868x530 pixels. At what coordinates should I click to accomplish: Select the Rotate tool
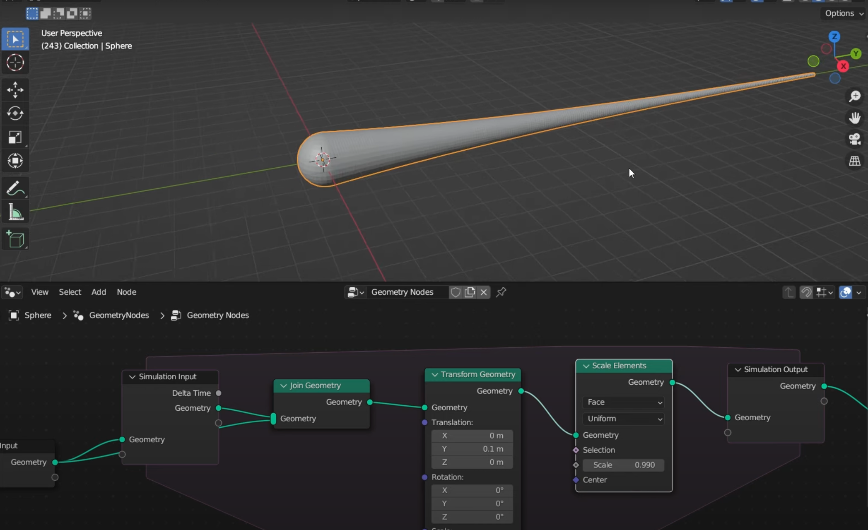click(15, 113)
